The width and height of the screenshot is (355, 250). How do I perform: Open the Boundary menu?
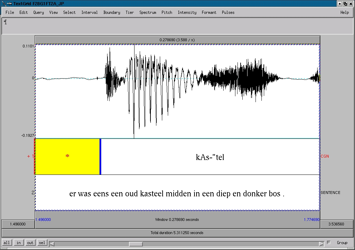click(112, 12)
